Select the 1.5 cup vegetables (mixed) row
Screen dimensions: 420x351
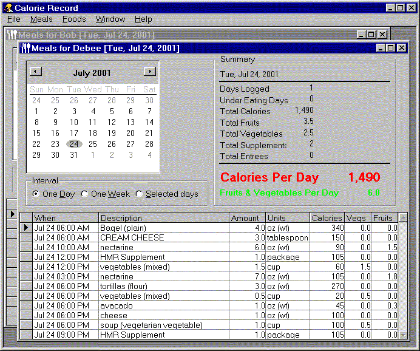pyautogui.click(x=209, y=267)
